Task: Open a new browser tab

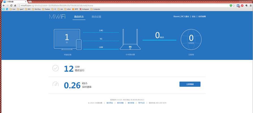Action: pyautogui.click(x=30, y=2)
